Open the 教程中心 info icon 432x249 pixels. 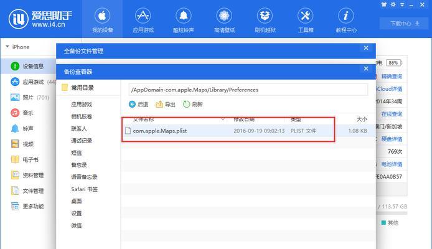(x=345, y=16)
